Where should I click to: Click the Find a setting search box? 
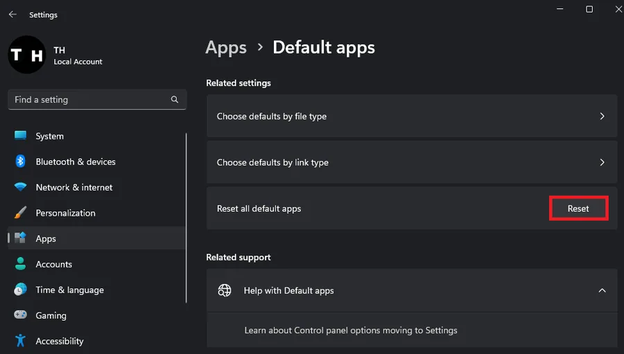tap(96, 99)
